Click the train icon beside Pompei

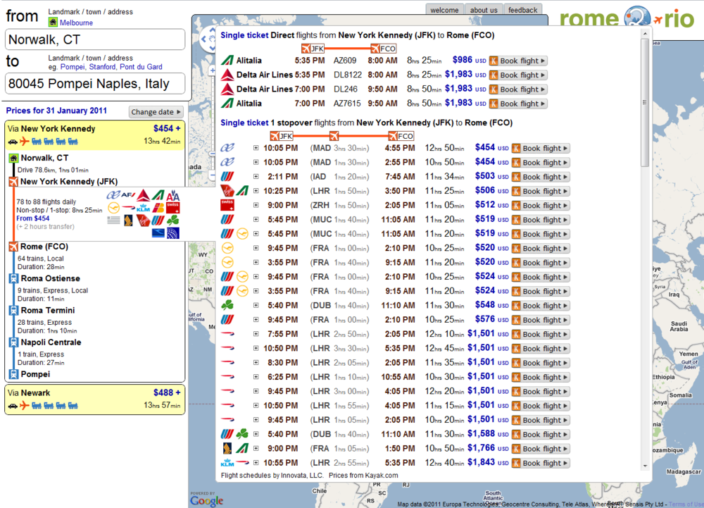point(13,374)
